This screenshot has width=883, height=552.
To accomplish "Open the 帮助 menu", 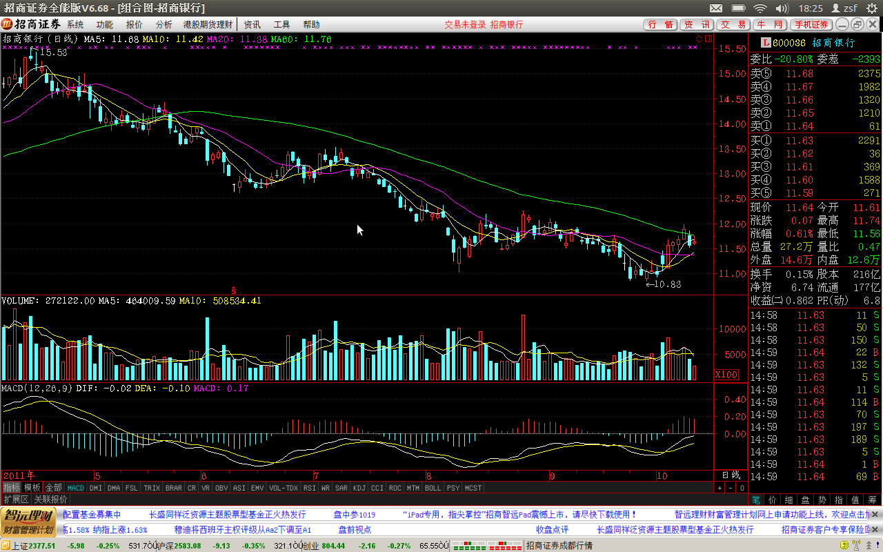I will (x=311, y=24).
